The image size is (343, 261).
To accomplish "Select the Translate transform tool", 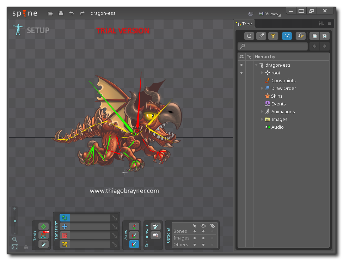I will [x=65, y=227].
